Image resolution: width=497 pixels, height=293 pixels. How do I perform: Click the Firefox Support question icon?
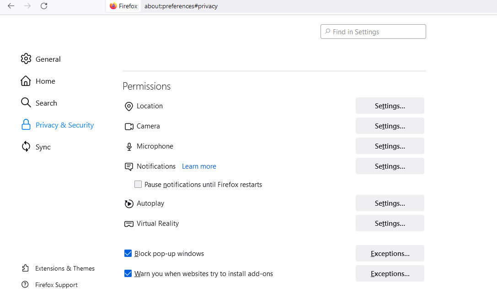tap(25, 285)
